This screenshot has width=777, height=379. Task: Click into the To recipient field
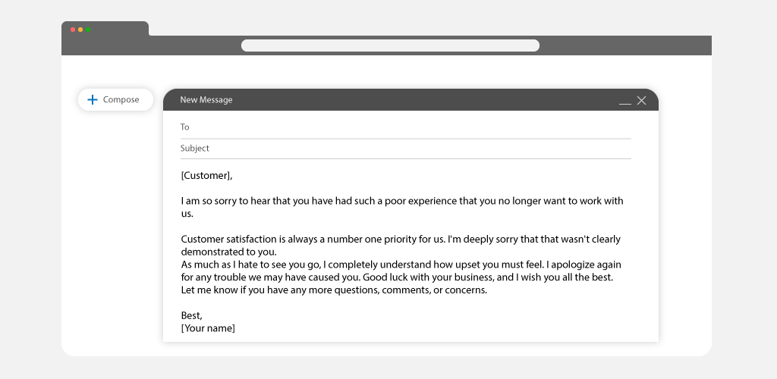[x=405, y=127]
